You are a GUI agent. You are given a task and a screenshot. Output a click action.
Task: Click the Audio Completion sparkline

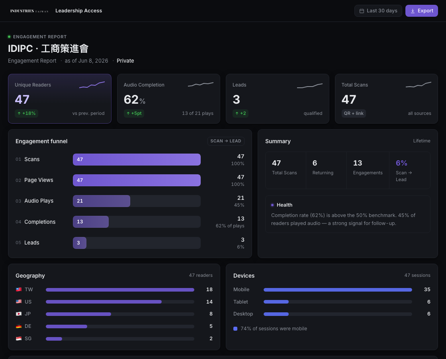coord(201,85)
